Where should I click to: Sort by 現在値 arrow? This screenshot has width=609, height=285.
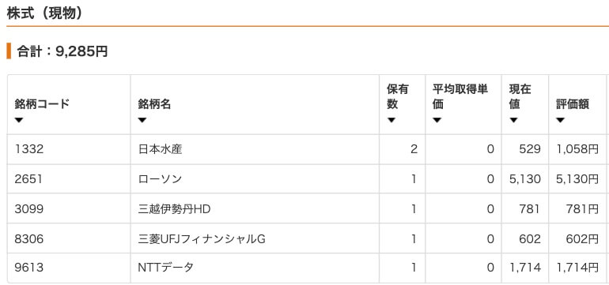(x=513, y=120)
